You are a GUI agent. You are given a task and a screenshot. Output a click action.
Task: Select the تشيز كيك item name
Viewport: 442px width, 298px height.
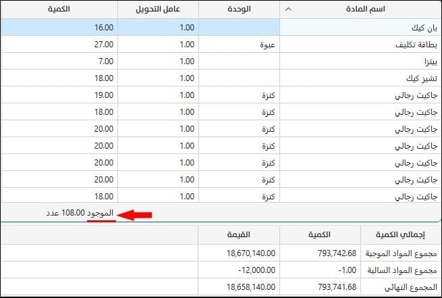pos(422,78)
